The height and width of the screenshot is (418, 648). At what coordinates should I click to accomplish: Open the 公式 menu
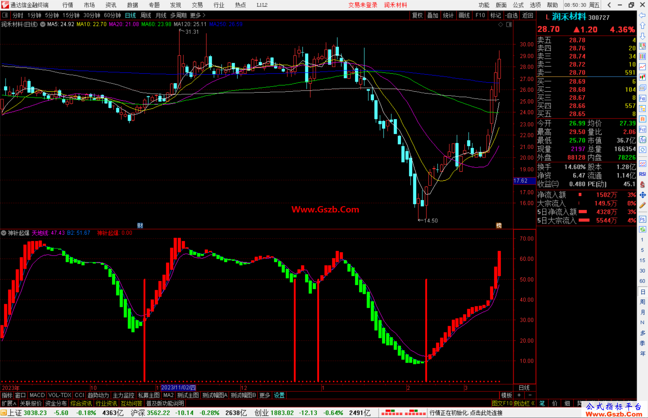point(518,5)
